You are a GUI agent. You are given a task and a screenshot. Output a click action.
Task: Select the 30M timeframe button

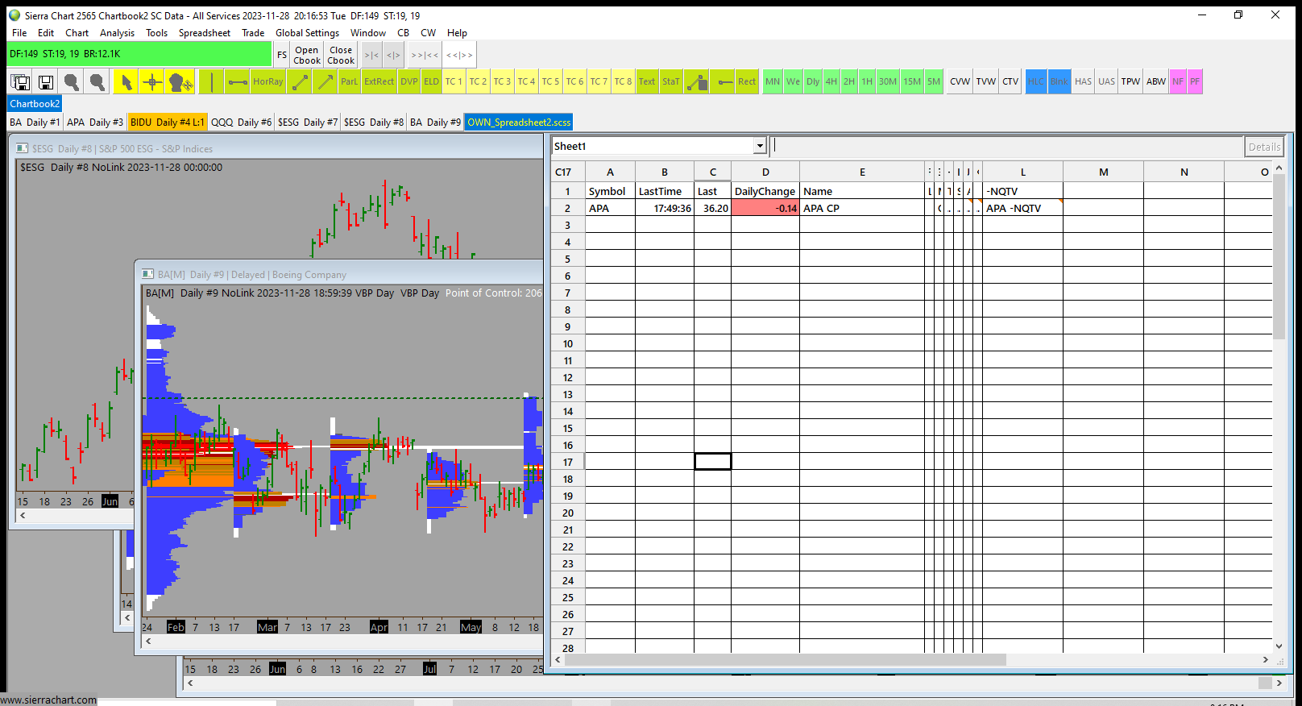point(887,81)
